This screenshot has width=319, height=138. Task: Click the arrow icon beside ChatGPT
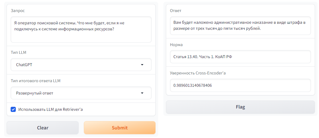point(142,65)
